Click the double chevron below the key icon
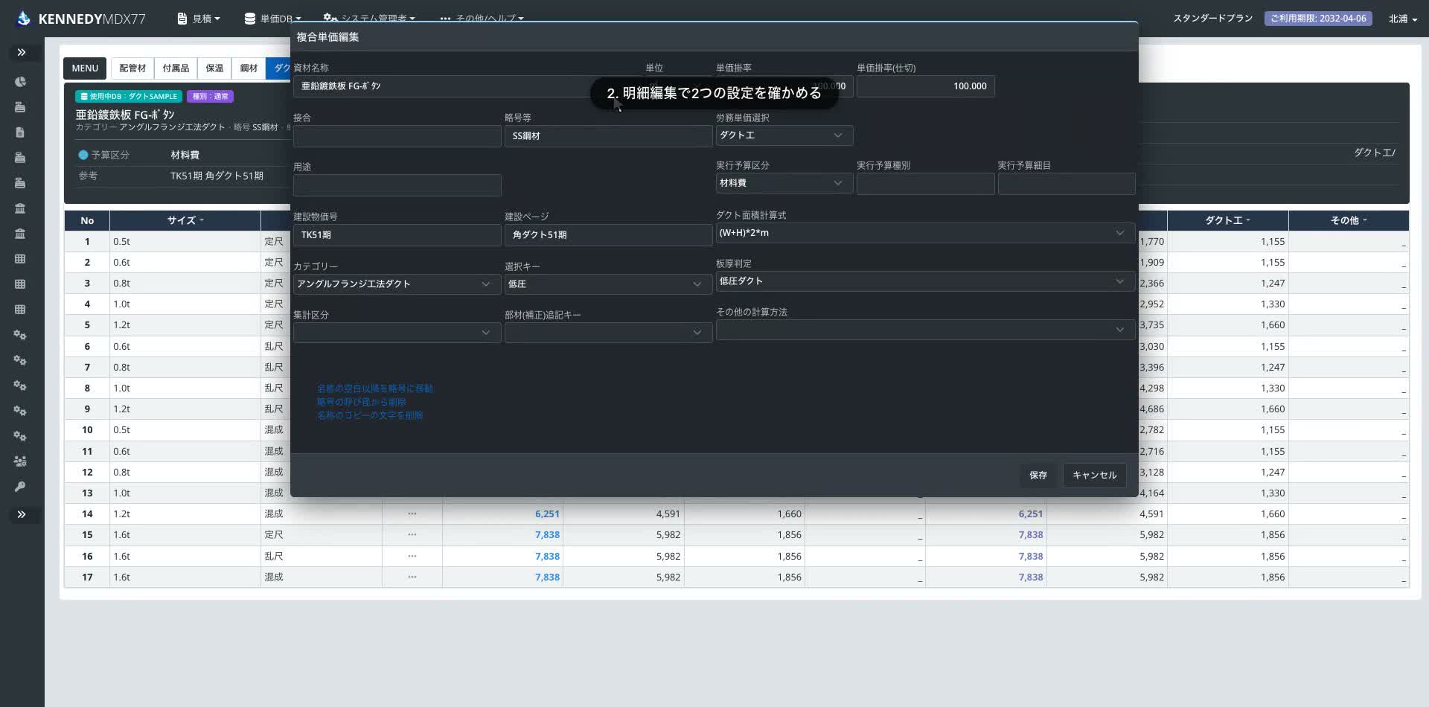Viewport: 1429px width, 707px height. 22,514
